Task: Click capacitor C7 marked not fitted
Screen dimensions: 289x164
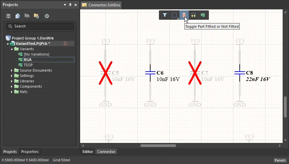Action: 195,73
